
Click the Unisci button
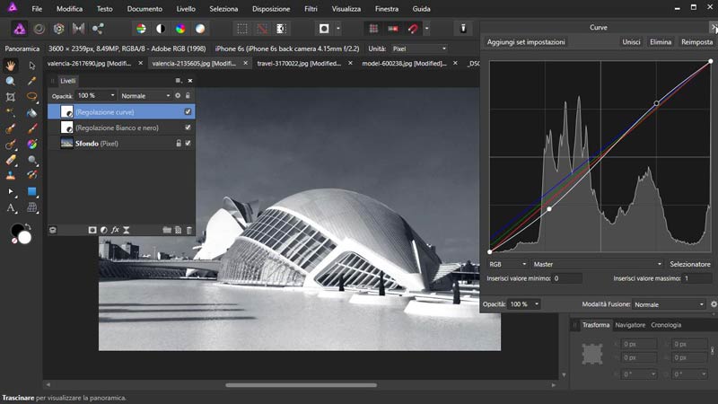631,41
